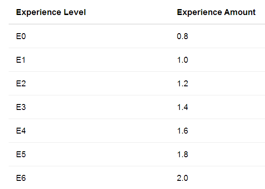This screenshot has height=189, width=265.
Task: Click the word Experience in second header
Action: point(199,12)
